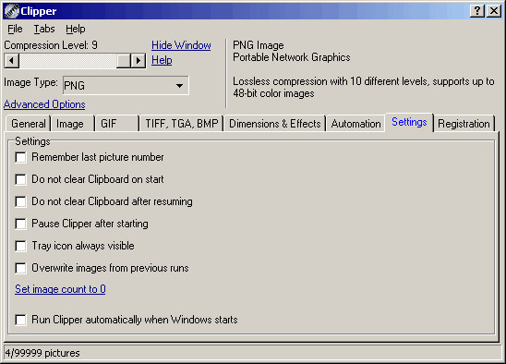Click the right arrow of compression slider
This screenshot has width=506, height=364.
point(139,60)
